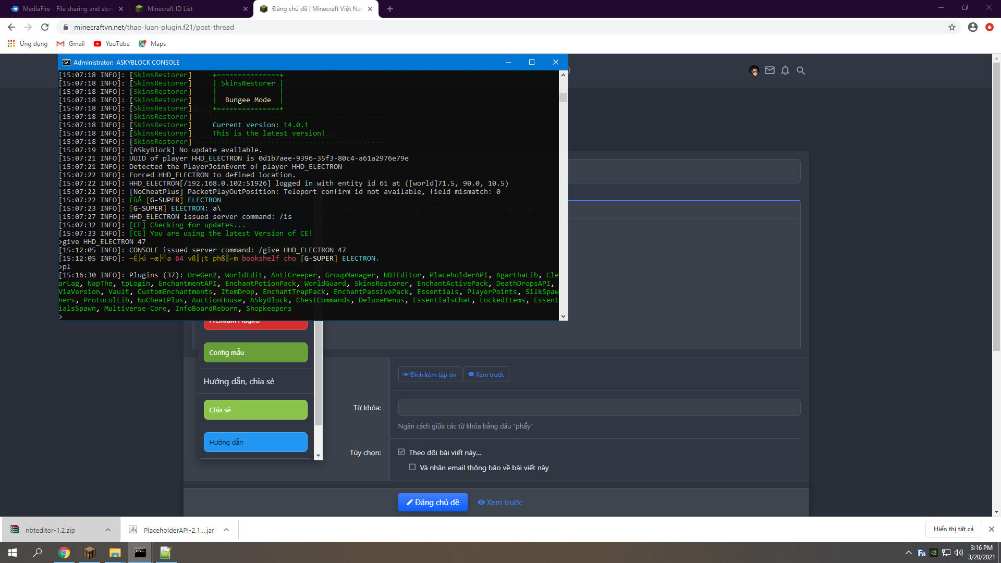This screenshot has width=1001, height=563.
Task: Open notifications via the bell icon
Action: click(x=785, y=70)
